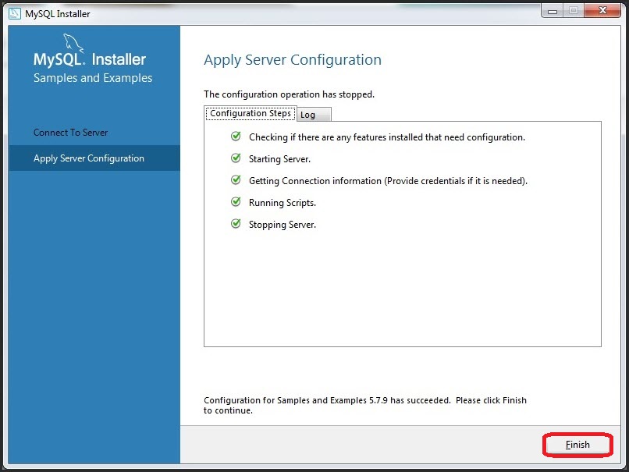Image resolution: width=629 pixels, height=472 pixels.
Task: Click 'Configuration for Samples and Examples 5.7.9' message
Action: 365,405
